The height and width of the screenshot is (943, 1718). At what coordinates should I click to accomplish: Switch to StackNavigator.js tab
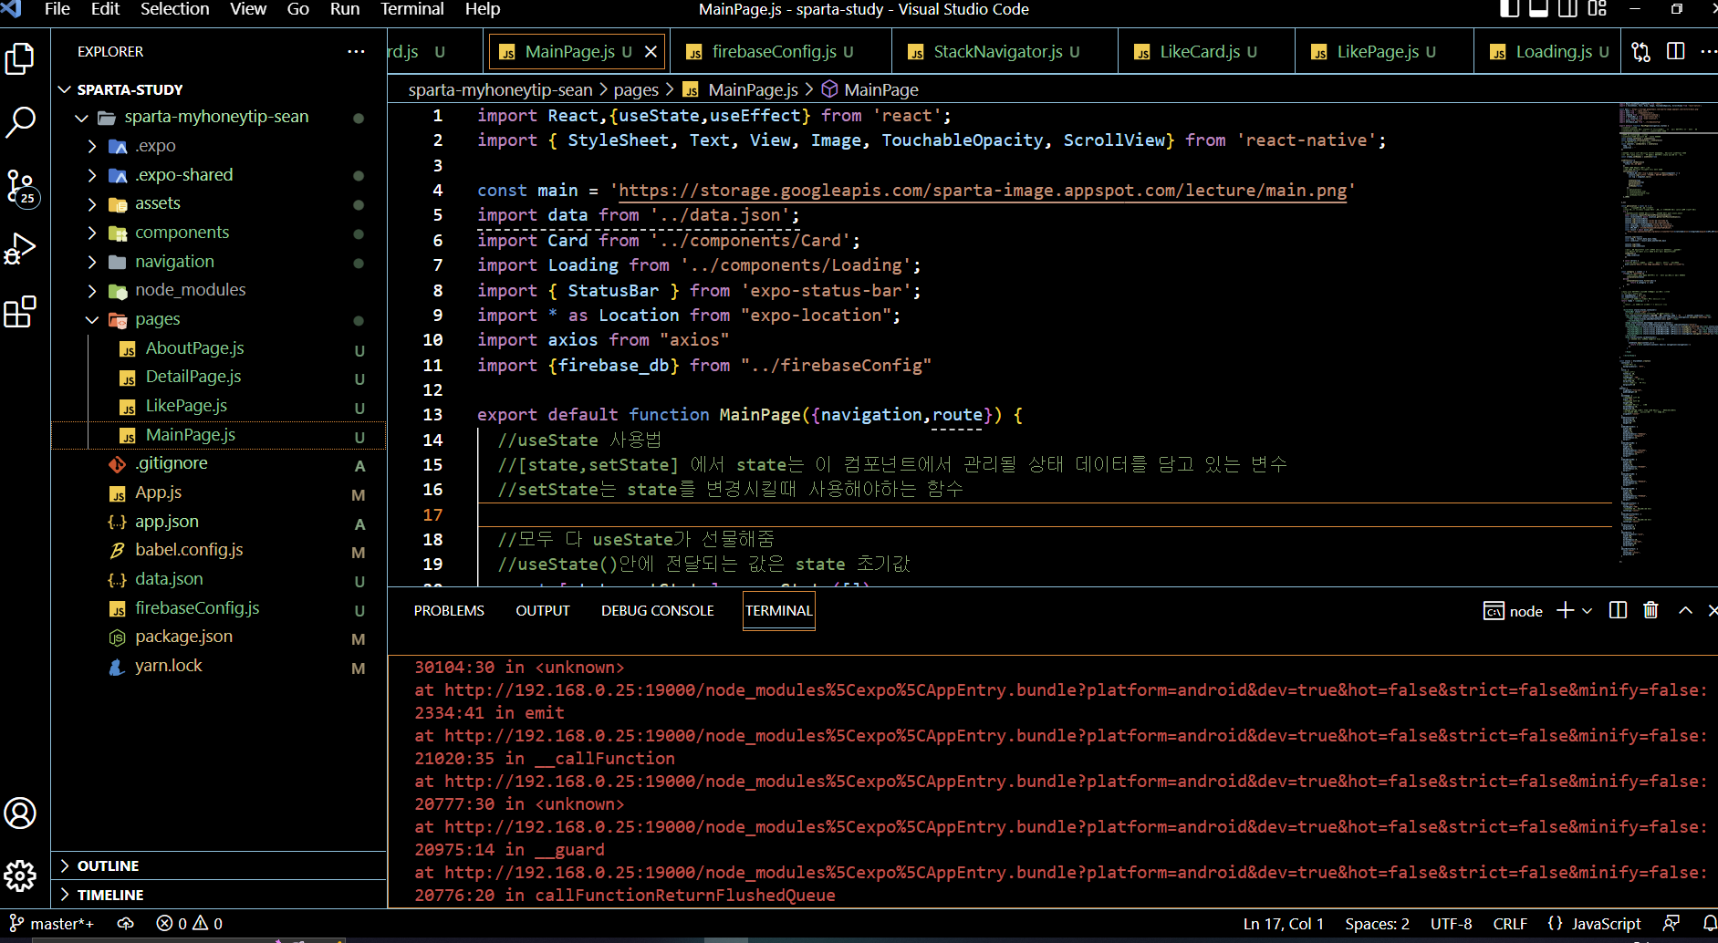pyautogui.click(x=1006, y=52)
